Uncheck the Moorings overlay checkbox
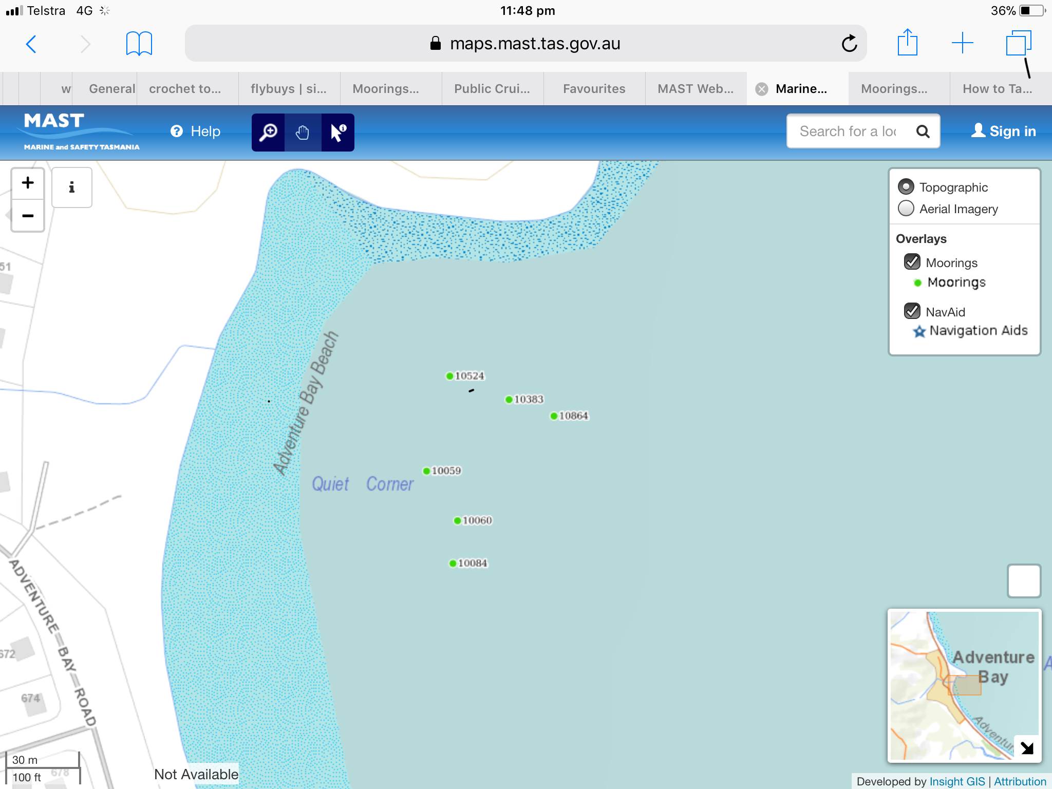This screenshot has width=1052, height=789. pos(912,262)
